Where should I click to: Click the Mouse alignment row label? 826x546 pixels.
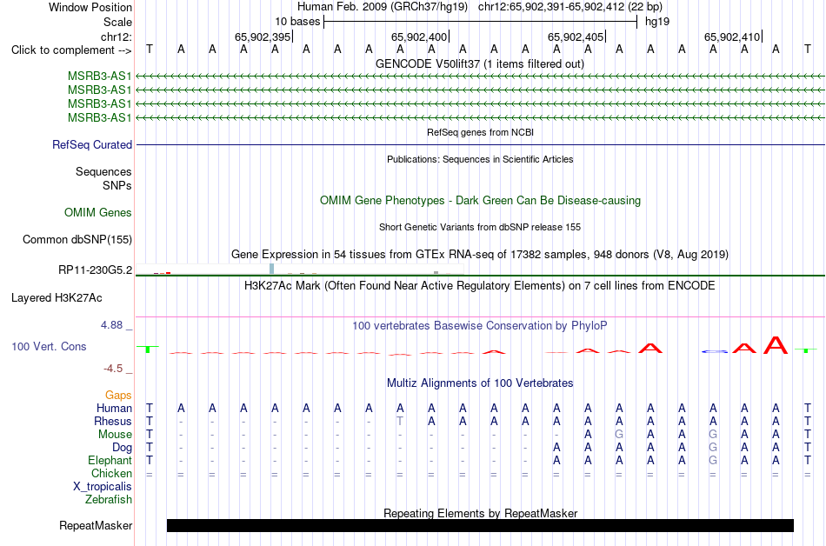(115, 435)
